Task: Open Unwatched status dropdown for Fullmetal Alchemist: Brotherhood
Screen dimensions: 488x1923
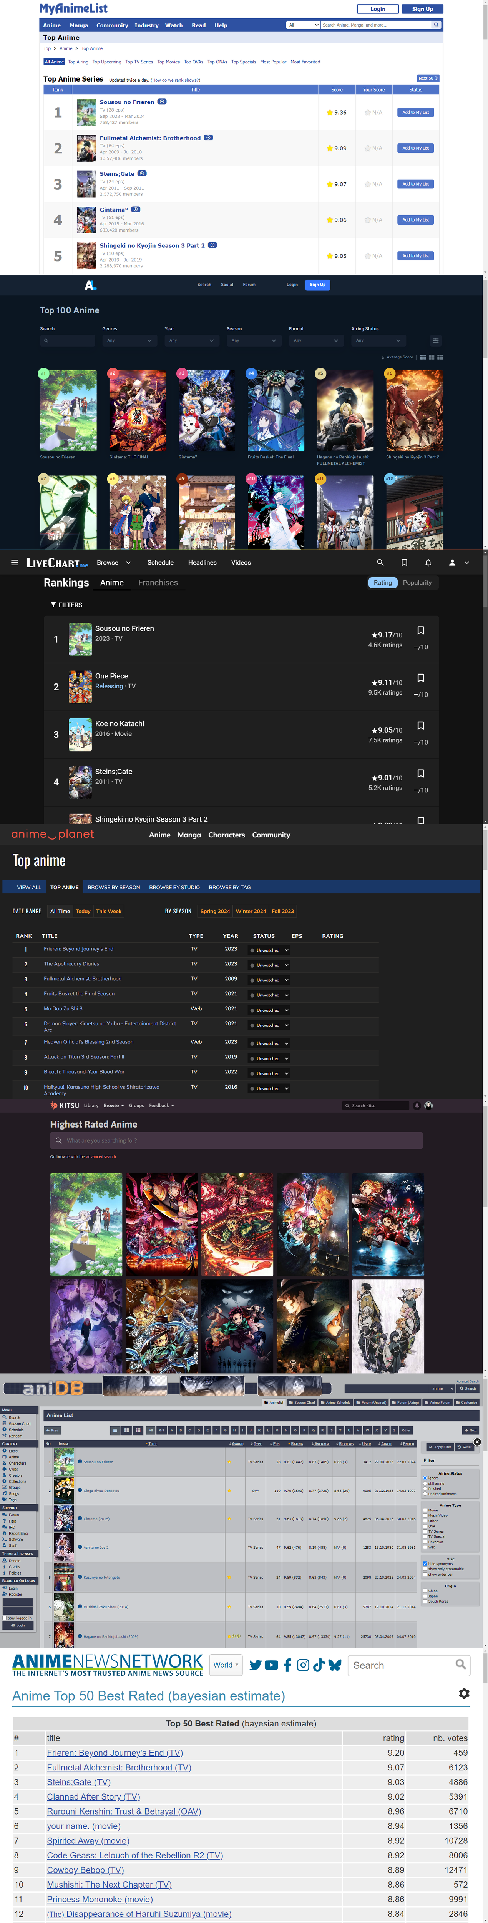Action: click(x=269, y=980)
